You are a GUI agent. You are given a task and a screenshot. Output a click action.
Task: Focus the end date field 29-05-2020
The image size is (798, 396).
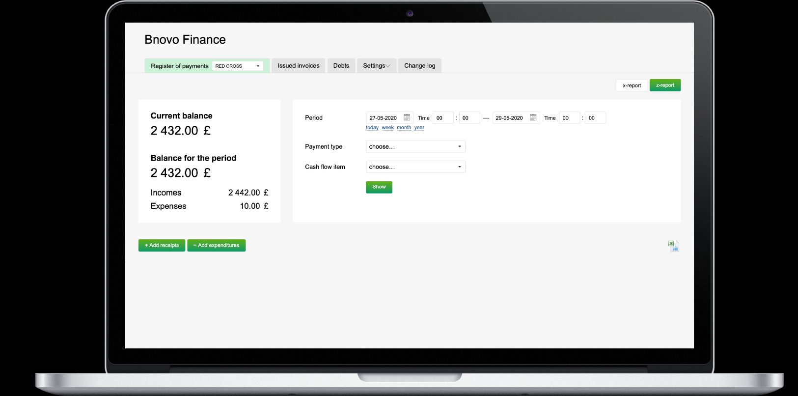(x=516, y=118)
